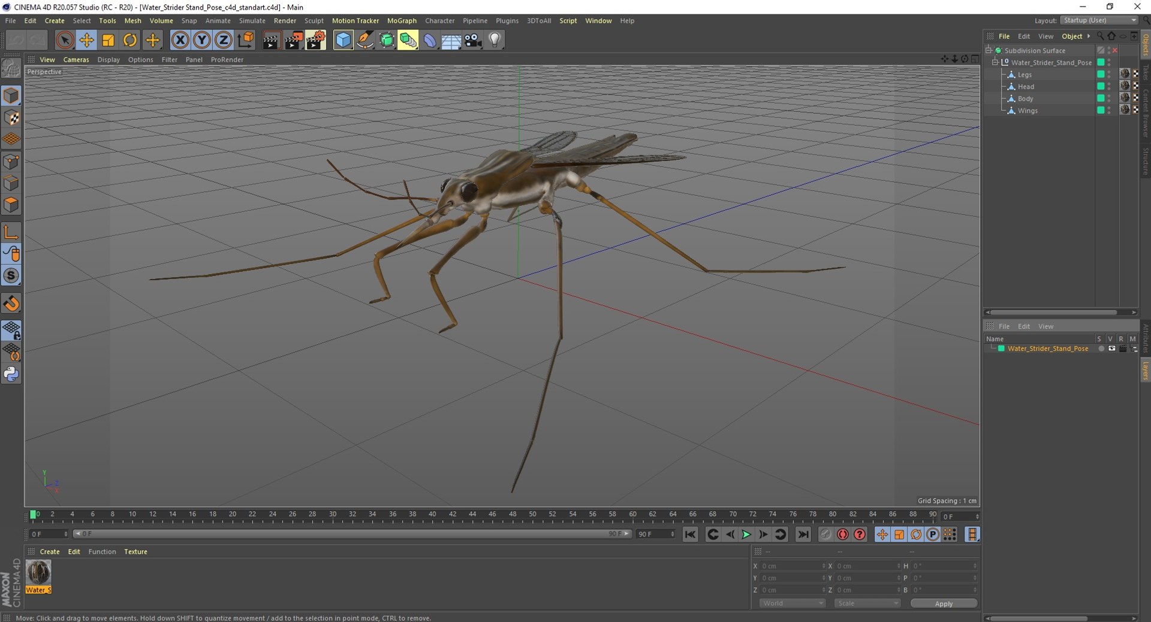The width and height of the screenshot is (1151, 622).
Task: Collapse the Water_Strider_Stand_Pose null hierarchy
Action: click(x=995, y=62)
